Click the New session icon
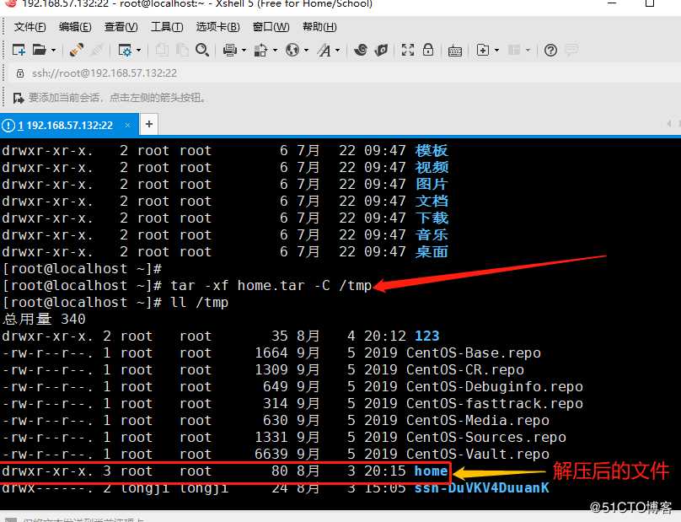This screenshot has width=681, height=522. [19, 50]
